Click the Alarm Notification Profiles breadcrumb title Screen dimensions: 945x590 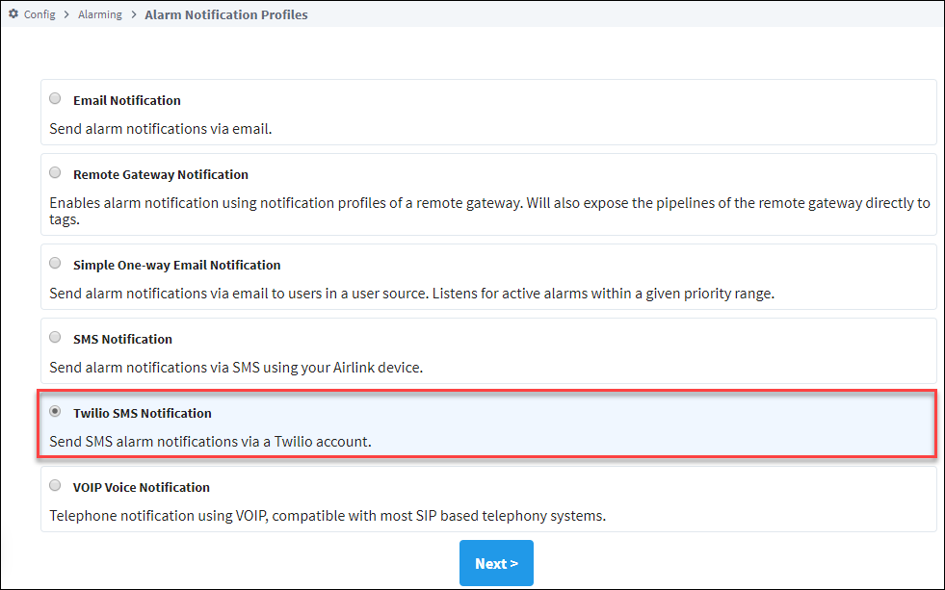coord(226,14)
